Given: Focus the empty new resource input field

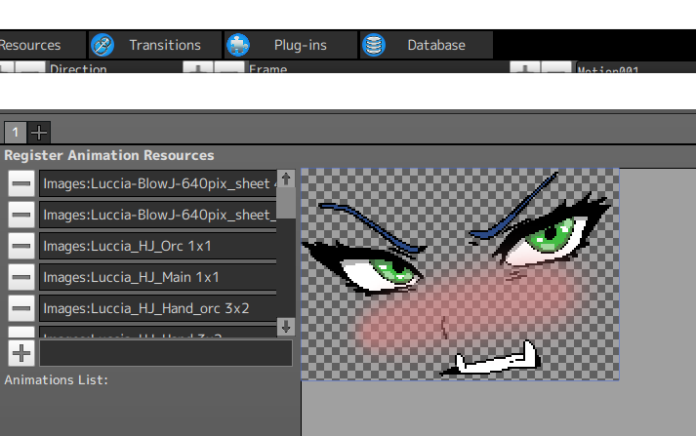Looking at the screenshot, I should point(166,353).
